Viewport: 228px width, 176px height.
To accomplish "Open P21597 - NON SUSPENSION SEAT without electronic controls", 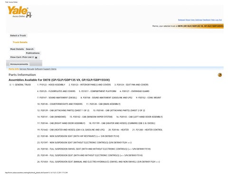I will click(x=84, y=143).
